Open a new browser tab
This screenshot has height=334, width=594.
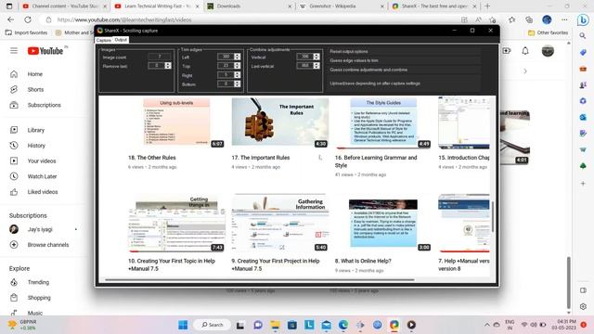pos(487,6)
